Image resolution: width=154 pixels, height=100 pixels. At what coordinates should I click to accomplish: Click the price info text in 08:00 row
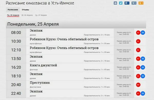pyautogui.click(x=124, y=33)
